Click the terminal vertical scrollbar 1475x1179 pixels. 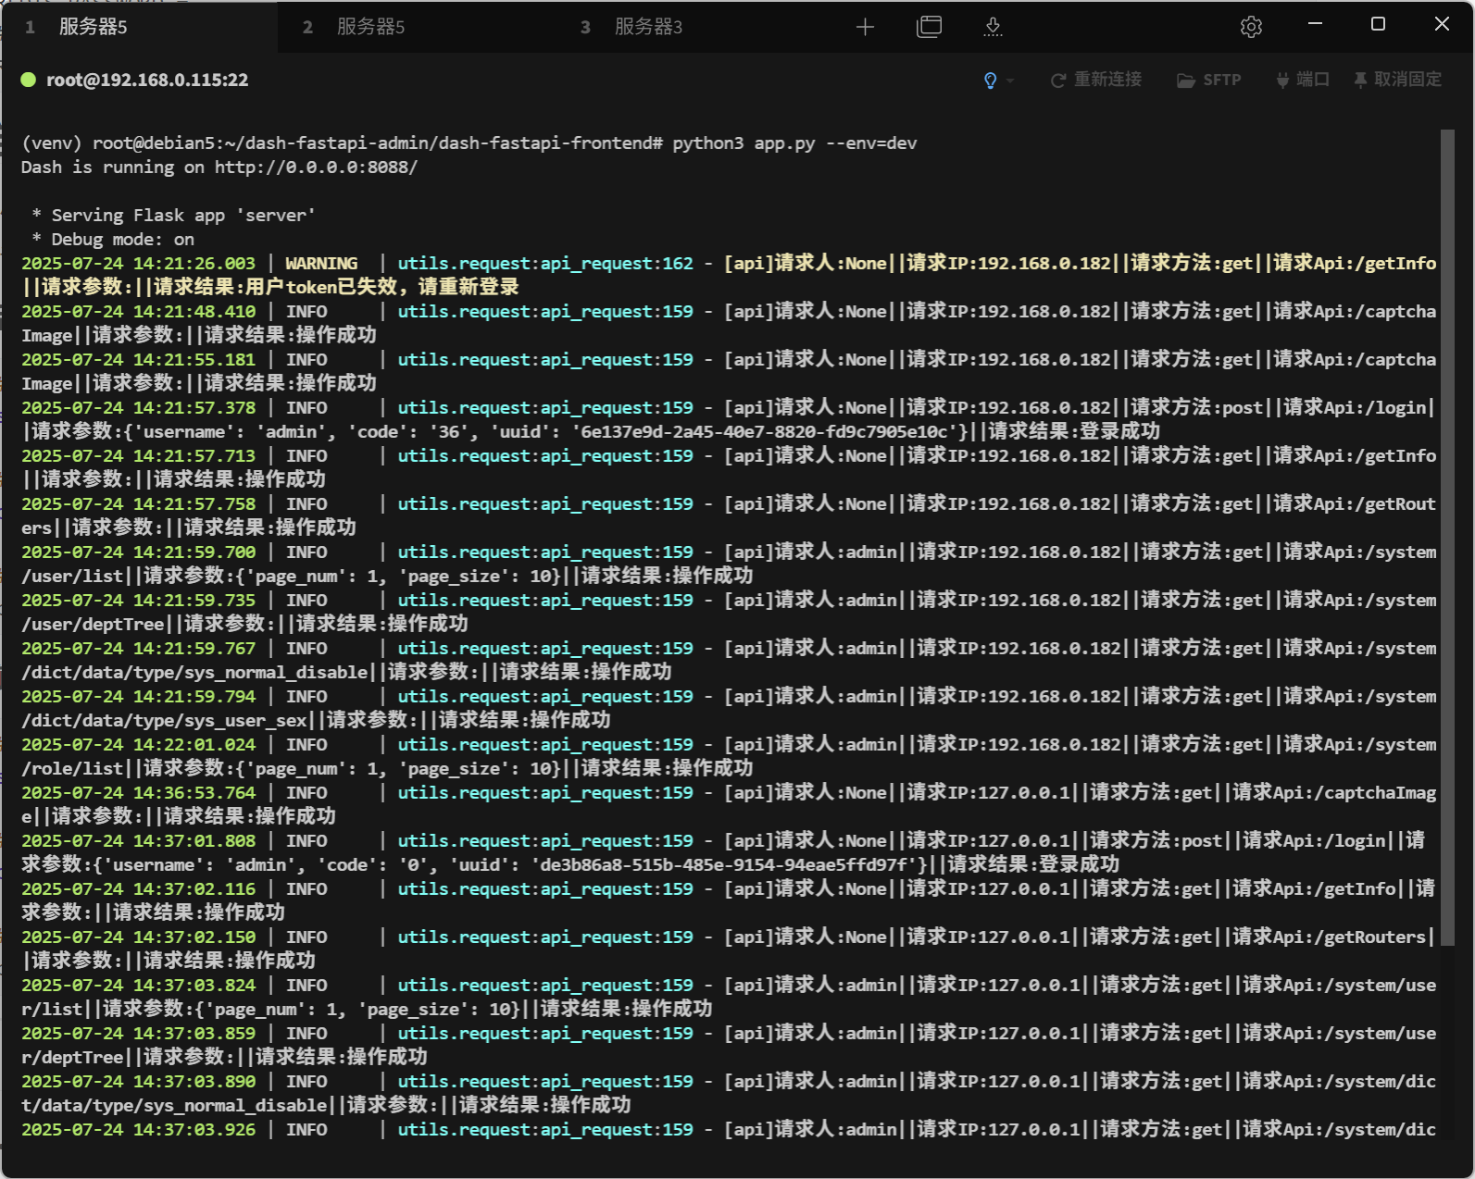click(x=1447, y=537)
